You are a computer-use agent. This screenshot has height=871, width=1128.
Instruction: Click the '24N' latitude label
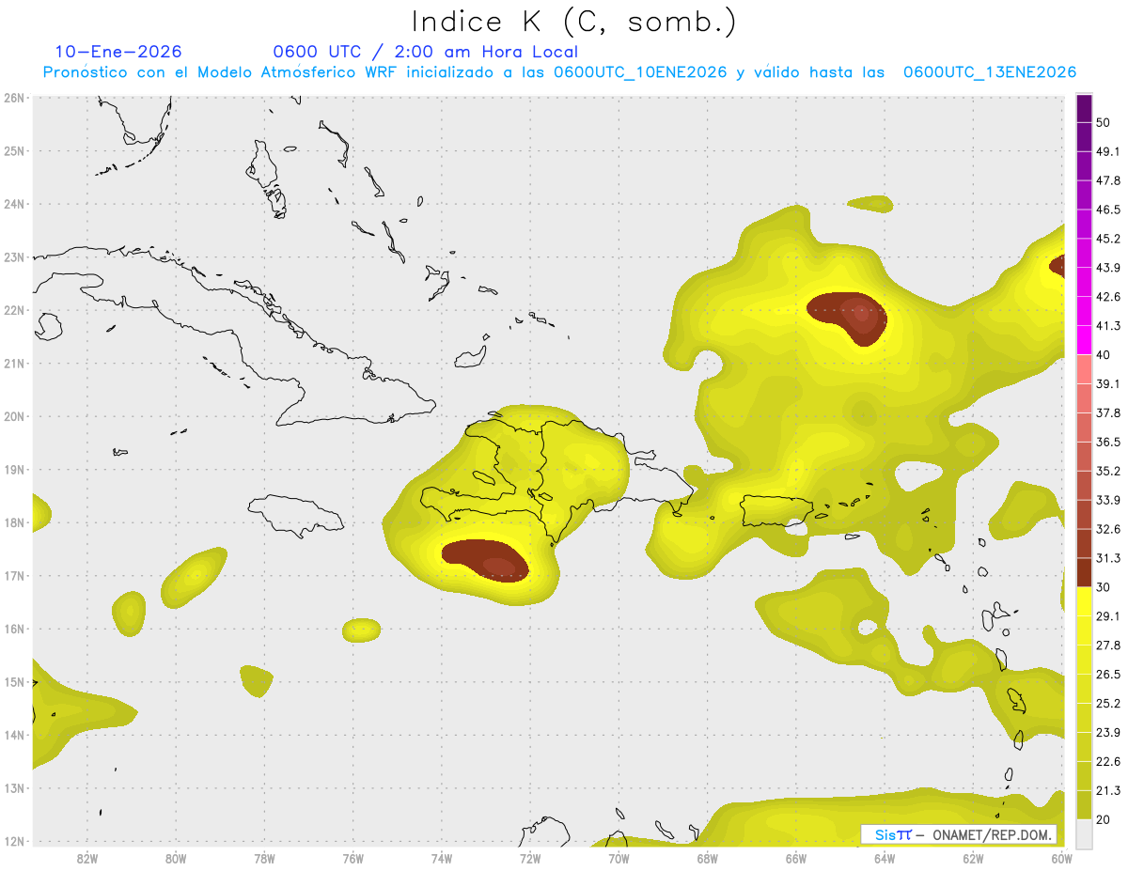coord(14,204)
